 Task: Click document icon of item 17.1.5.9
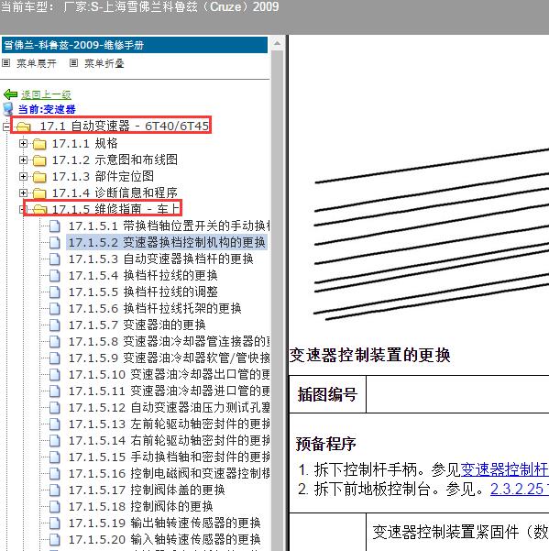click(x=54, y=358)
